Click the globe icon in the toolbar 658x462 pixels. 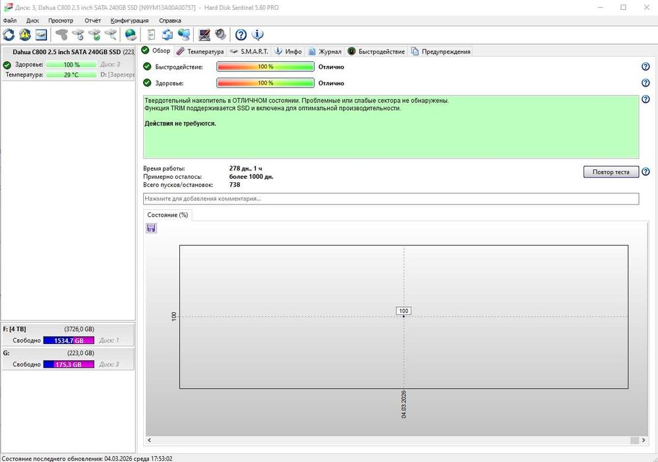[x=131, y=34]
